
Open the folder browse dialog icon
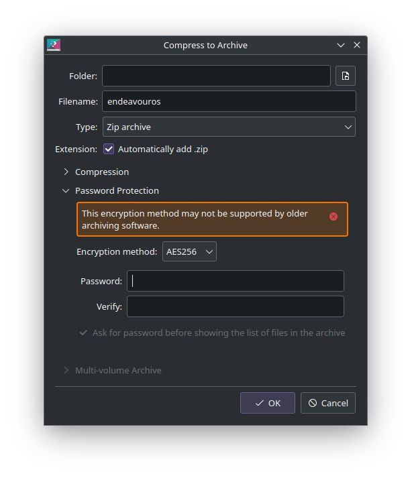pyautogui.click(x=345, y=76)
